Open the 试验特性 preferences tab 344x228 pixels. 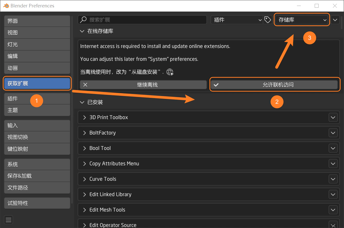(x=37, y=203)
